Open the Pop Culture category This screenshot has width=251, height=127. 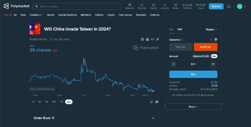[x=125, y=15]
